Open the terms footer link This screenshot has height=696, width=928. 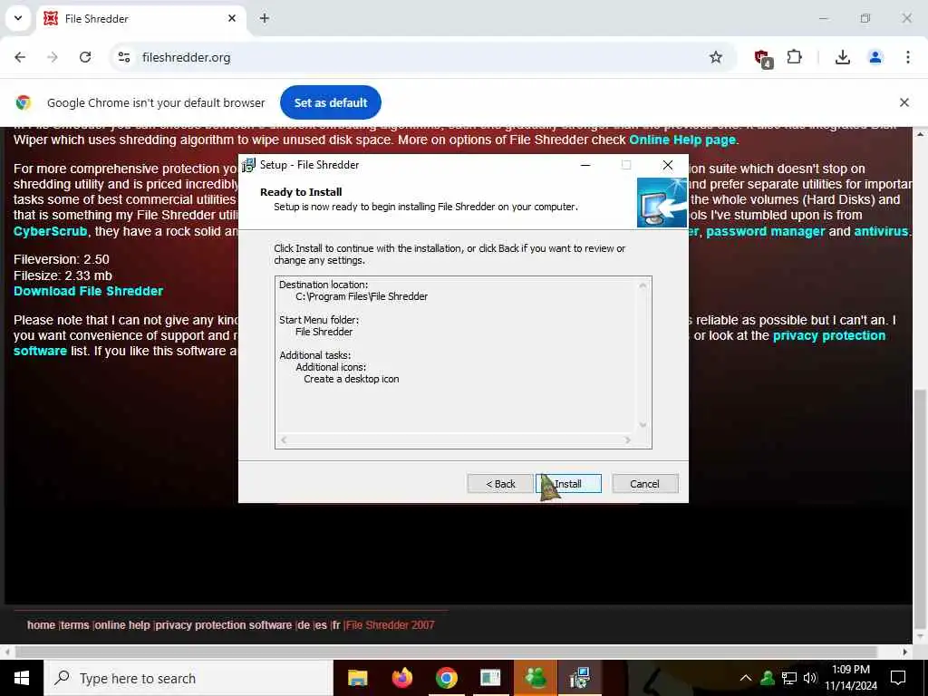point(74,625)
